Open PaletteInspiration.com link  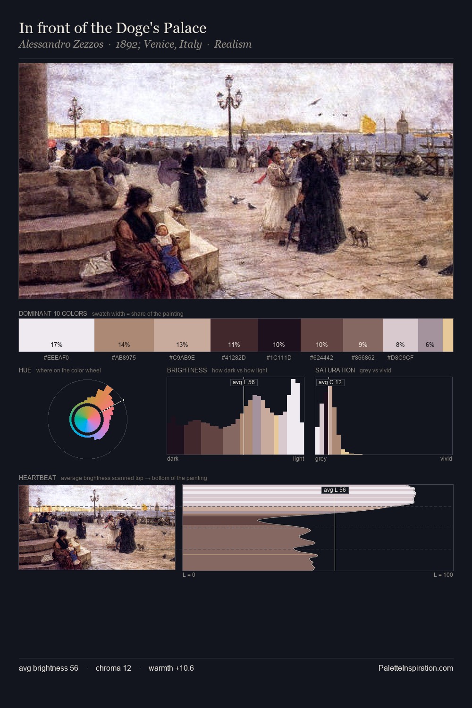click(416, 668)
